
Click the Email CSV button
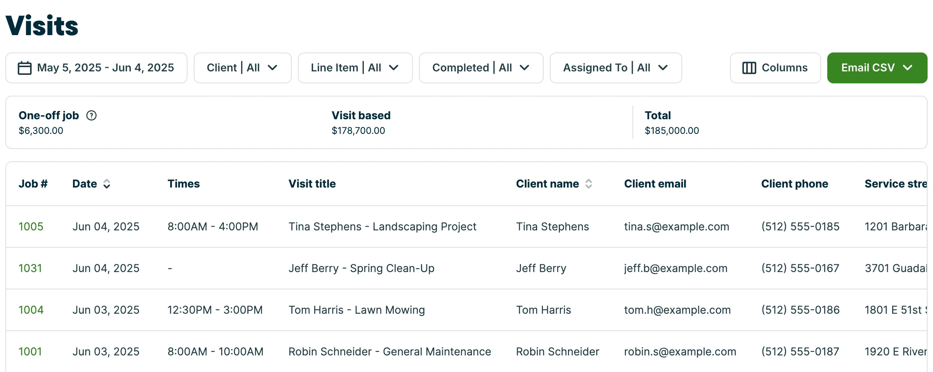click(x=877, y=68)
